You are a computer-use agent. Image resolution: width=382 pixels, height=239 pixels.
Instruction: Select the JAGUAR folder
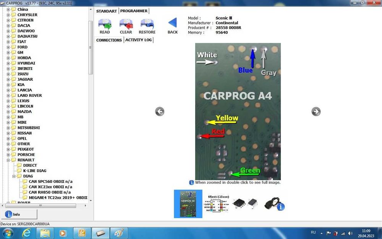click(x=25, y=79)
